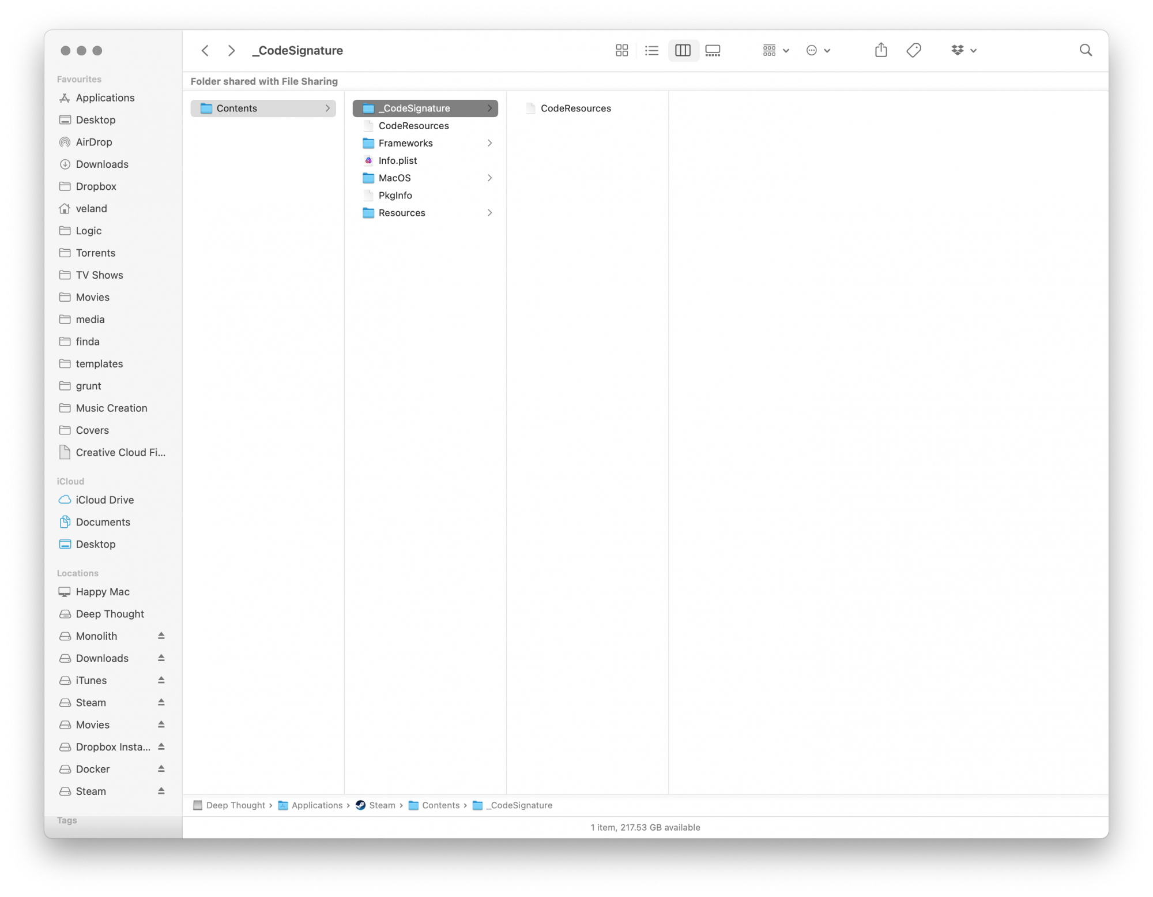This screenshot has height=897, width=1153.
Task: Open the action ellipsis menu
Action: tap(817, 51)
